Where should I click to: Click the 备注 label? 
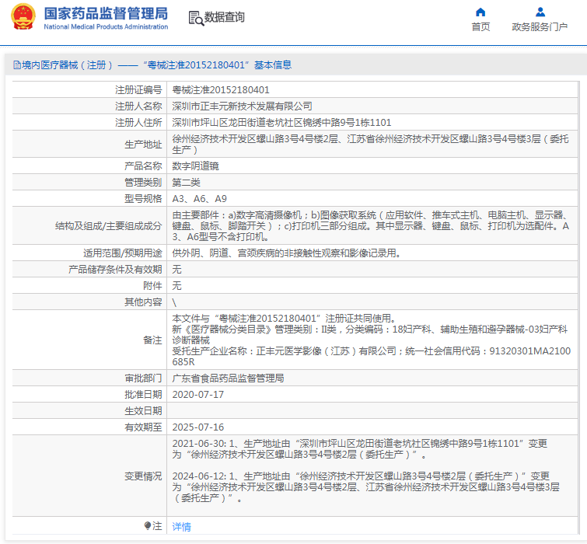(152, 340)
